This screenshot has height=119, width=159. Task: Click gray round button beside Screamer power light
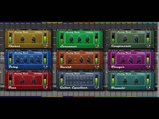tap(95, 46)
